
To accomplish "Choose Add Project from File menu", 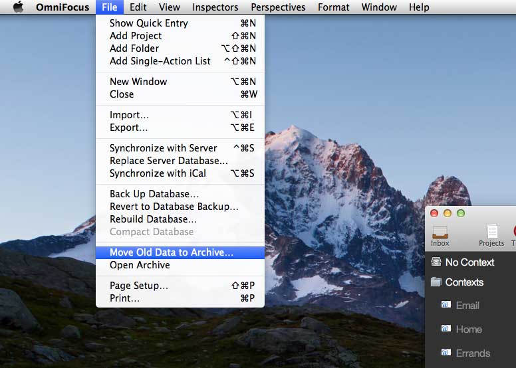I will click(x=180, y=35).
